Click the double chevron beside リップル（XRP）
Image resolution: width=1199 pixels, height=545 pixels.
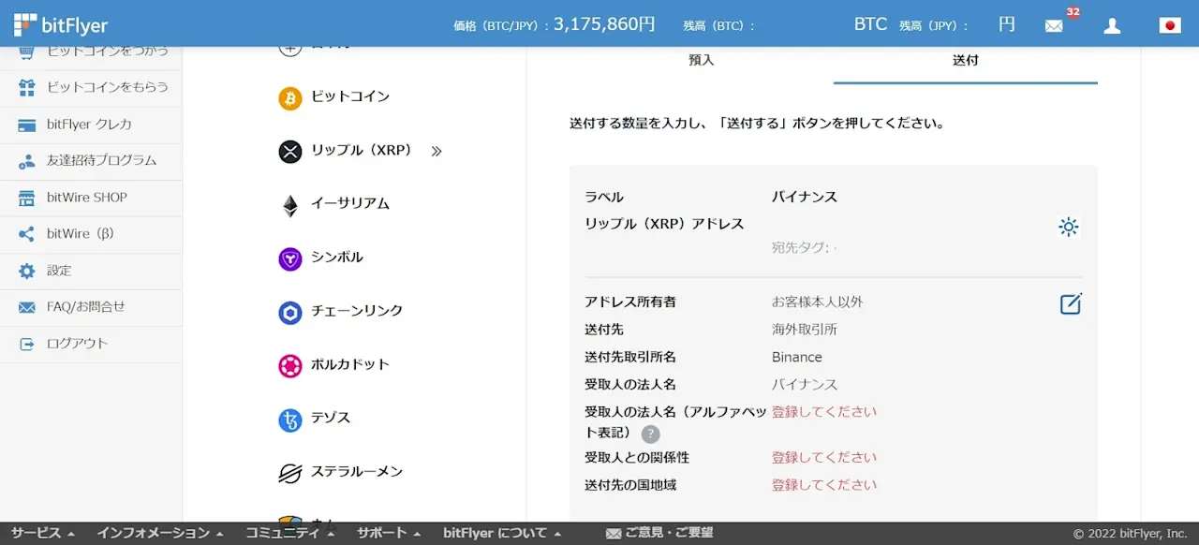tap(436, 151)
